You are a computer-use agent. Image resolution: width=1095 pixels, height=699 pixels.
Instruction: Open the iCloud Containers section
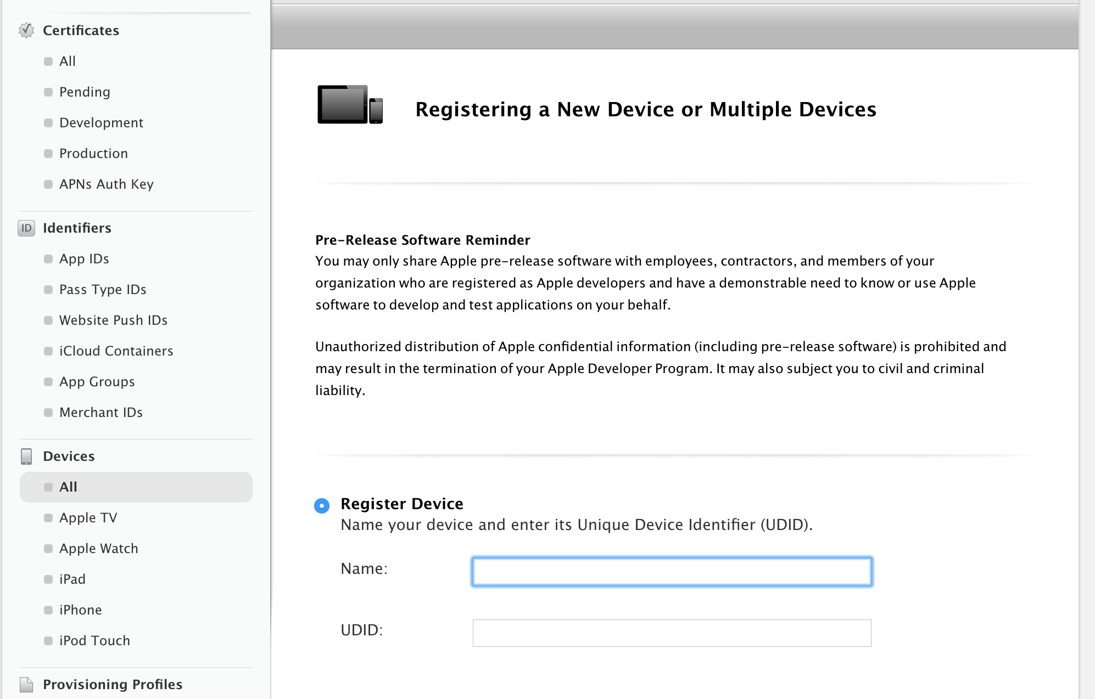point(116,351)
